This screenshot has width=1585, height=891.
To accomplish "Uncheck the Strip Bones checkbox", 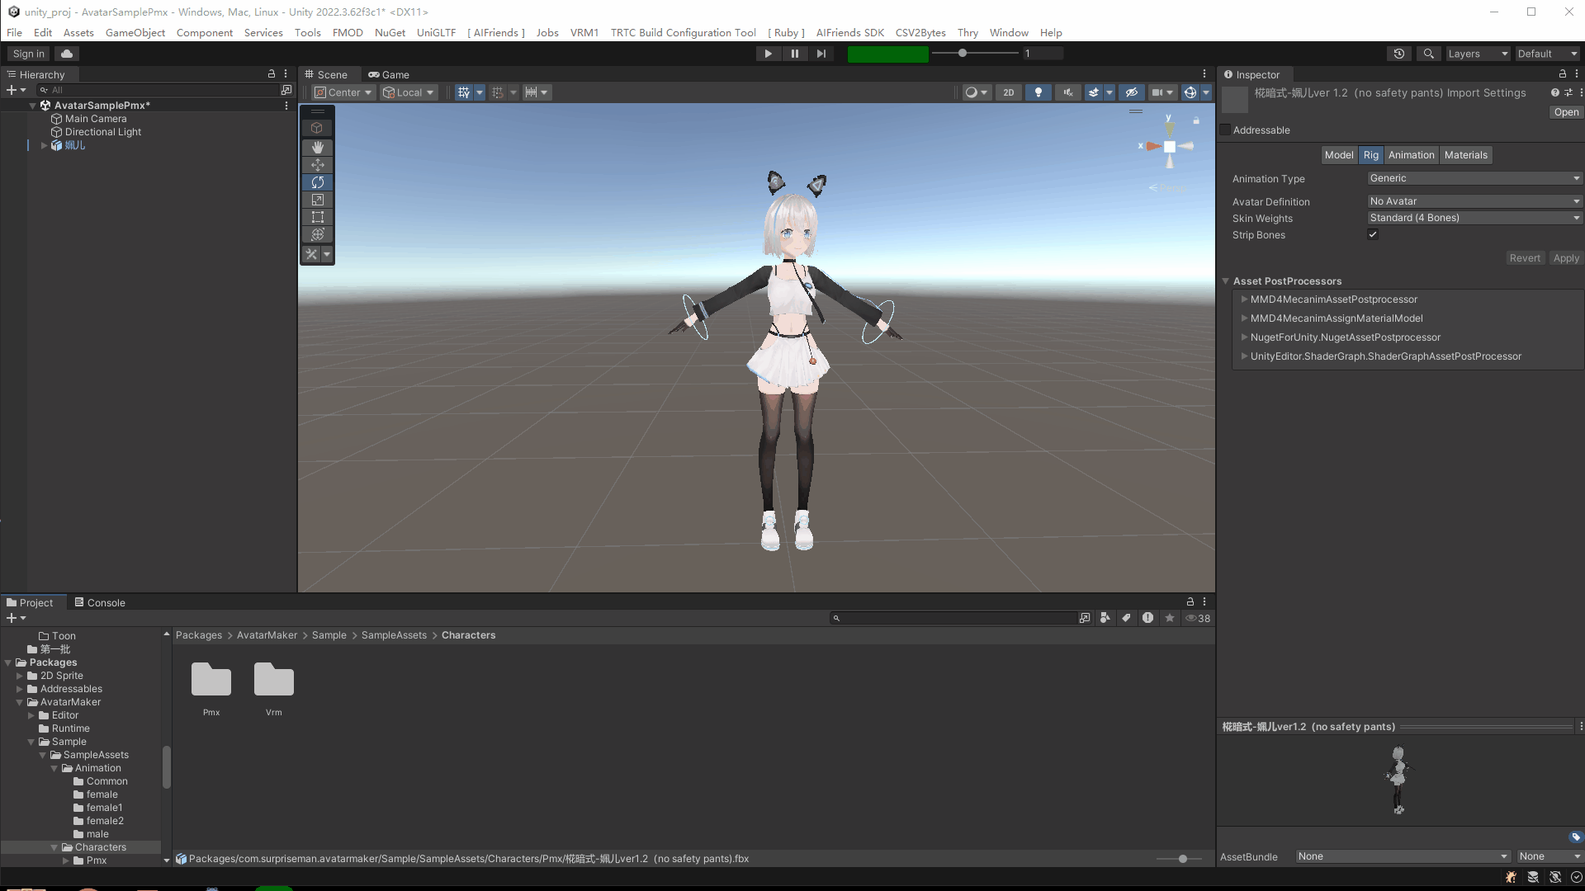I will [1373, 234].
